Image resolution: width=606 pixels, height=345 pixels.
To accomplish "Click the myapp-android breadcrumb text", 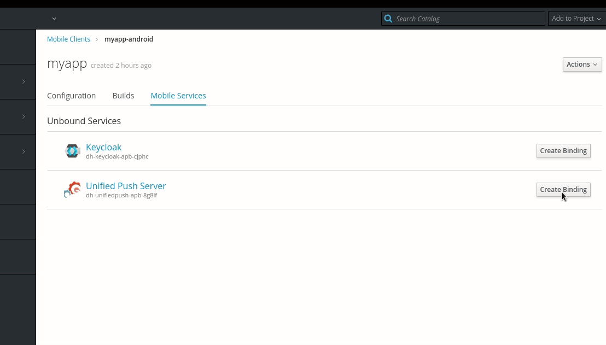I will point(129,39).
